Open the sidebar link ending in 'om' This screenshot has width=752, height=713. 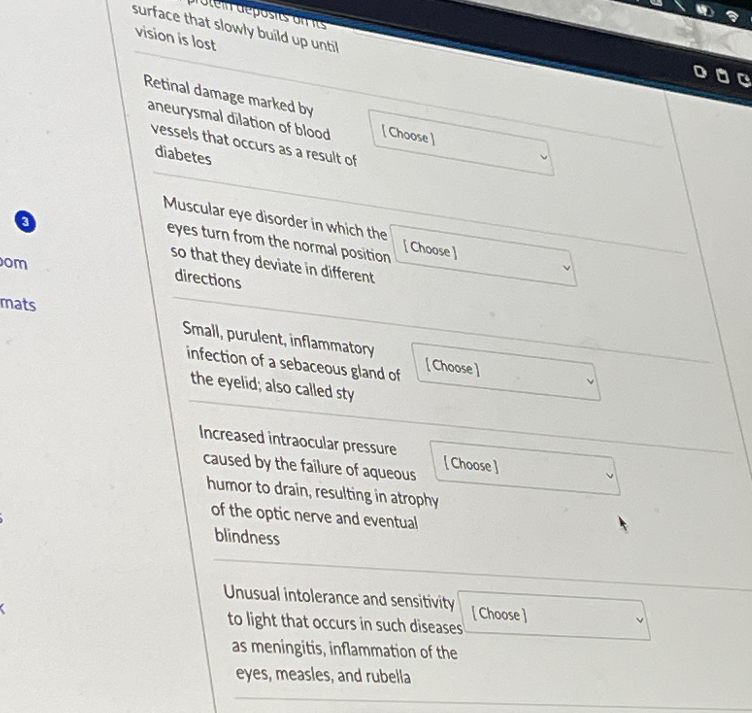14,263
